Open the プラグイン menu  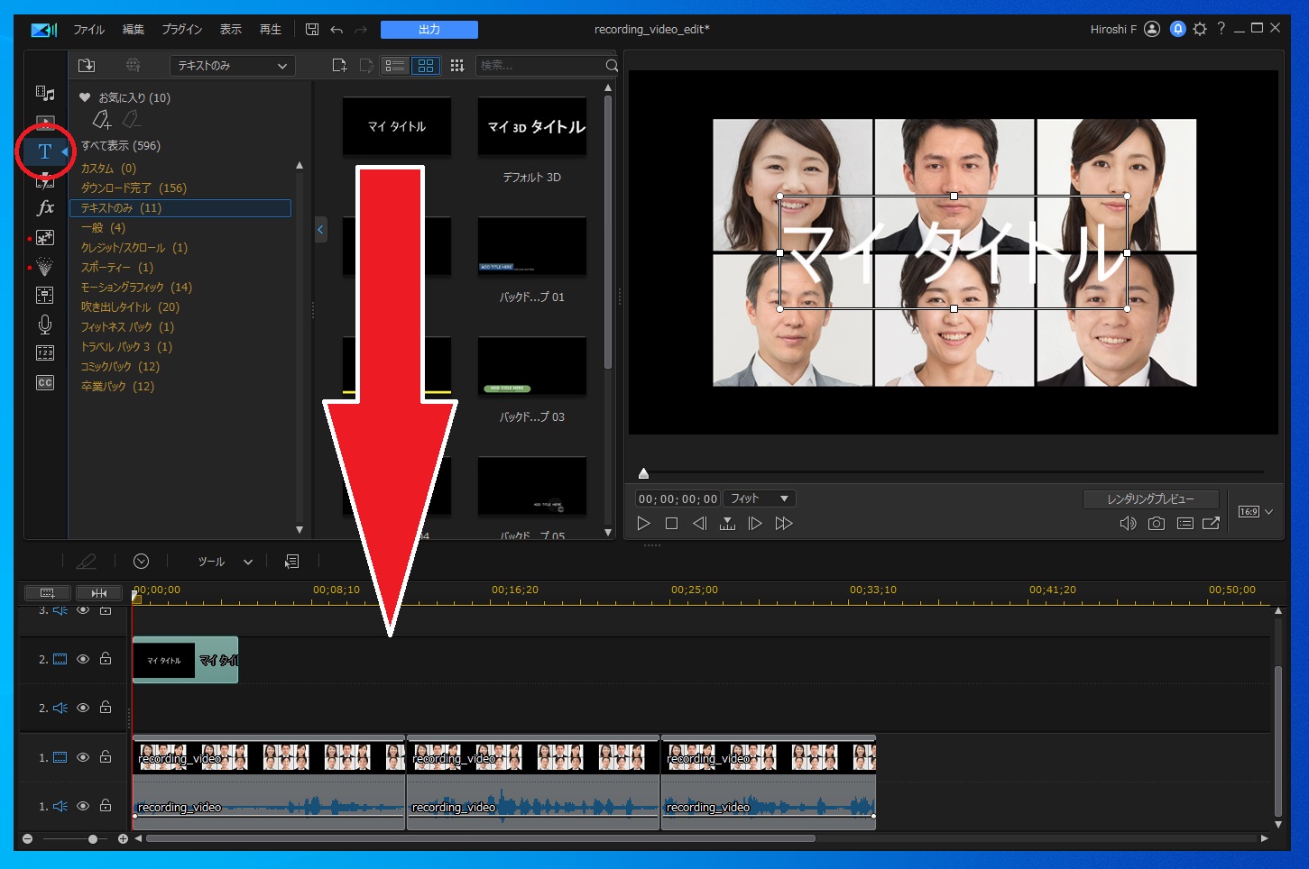click(x=182, y=30)
